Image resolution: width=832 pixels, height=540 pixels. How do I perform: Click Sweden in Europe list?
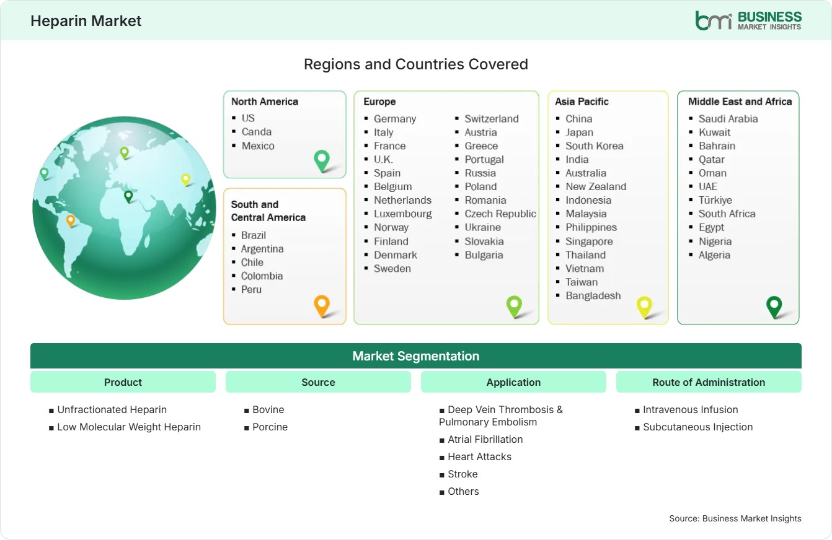click(392, 268)
